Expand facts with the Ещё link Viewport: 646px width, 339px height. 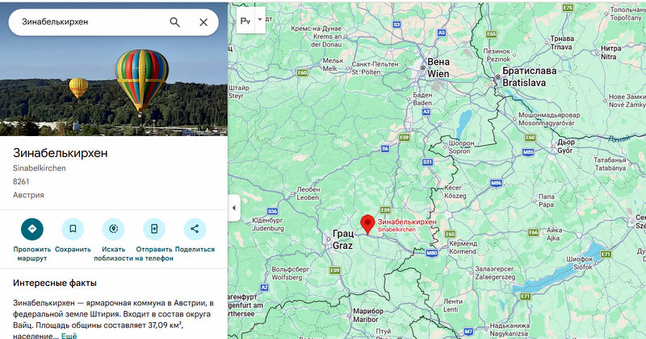[x=69, y=336]
